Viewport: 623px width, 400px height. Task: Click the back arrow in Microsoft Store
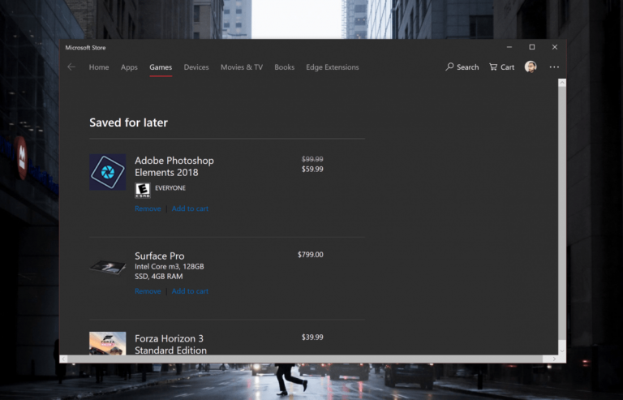[71, 67]
